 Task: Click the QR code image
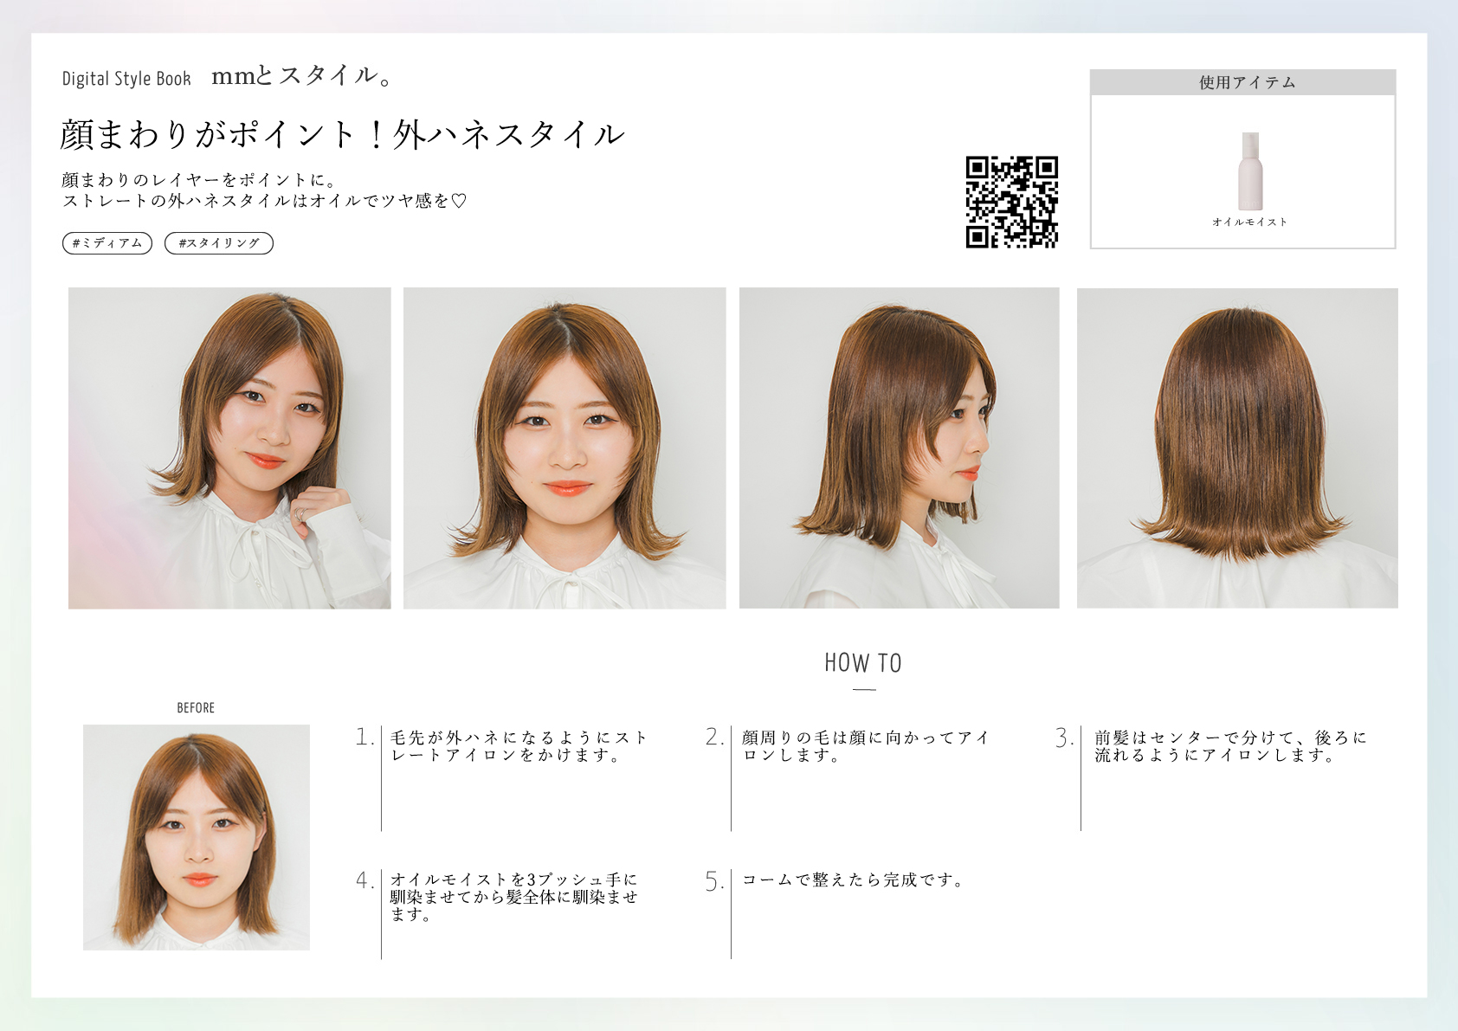pyautogui.click(x=1011, y=202)
